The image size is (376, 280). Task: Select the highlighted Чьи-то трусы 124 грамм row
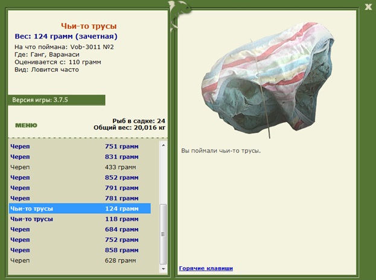(x=80, y=208)
